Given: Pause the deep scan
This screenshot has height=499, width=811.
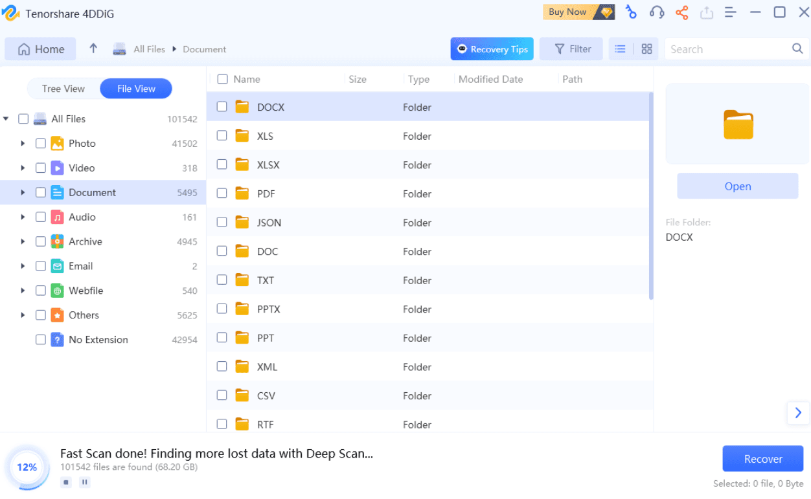Looking at the screenshot, I should (x=84, y=482).
